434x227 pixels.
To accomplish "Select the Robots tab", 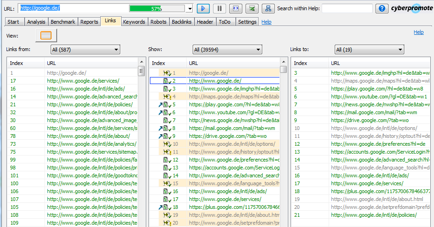I will coord(158,22).
